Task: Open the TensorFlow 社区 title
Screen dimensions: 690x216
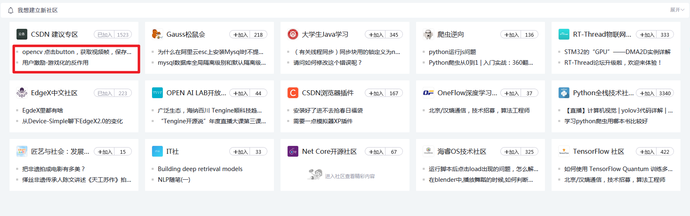Action: pyautogui.click(x=599, y=151)
